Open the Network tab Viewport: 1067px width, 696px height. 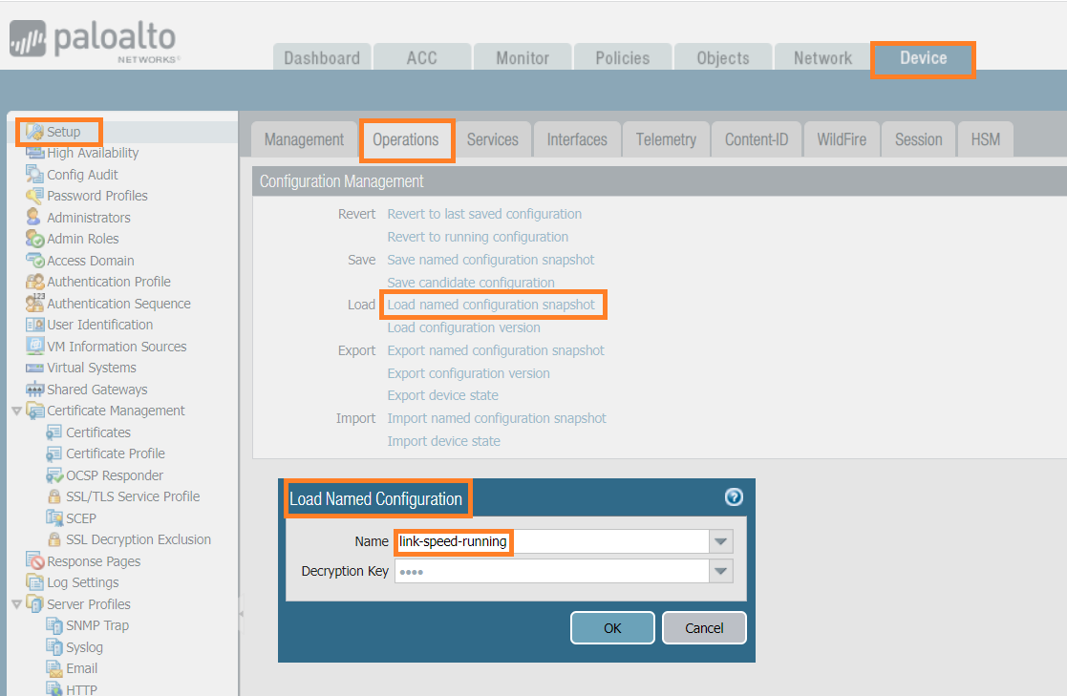[x=822, y=56]
